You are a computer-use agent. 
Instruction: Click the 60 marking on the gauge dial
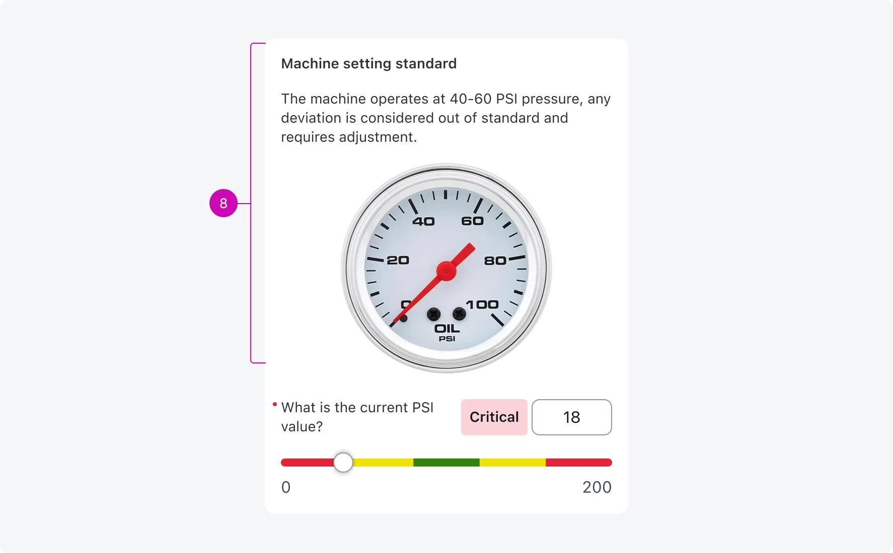472,221
